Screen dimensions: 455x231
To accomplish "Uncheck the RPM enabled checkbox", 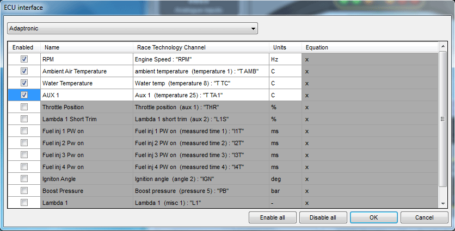I will click(24, 59).
